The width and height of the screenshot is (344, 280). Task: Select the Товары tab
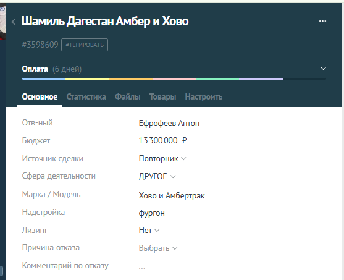[x=162, y=96]
